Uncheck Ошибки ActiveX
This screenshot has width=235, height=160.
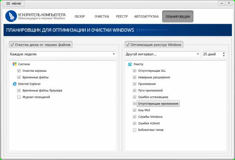coord(135,123)
